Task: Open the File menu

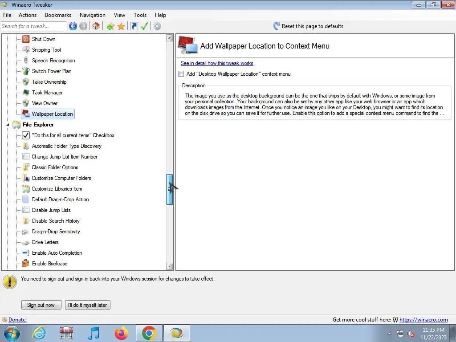Action: [7, 15]
